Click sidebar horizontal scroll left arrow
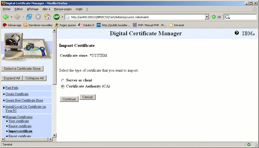 pyautogui.click(x=3, y=139)
